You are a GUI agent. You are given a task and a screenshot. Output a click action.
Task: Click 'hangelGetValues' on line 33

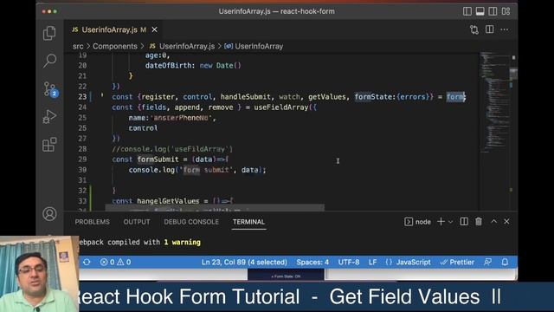pyautogui.click(x=168, y=201)
